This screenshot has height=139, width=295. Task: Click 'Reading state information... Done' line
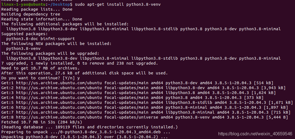(42, 19)
